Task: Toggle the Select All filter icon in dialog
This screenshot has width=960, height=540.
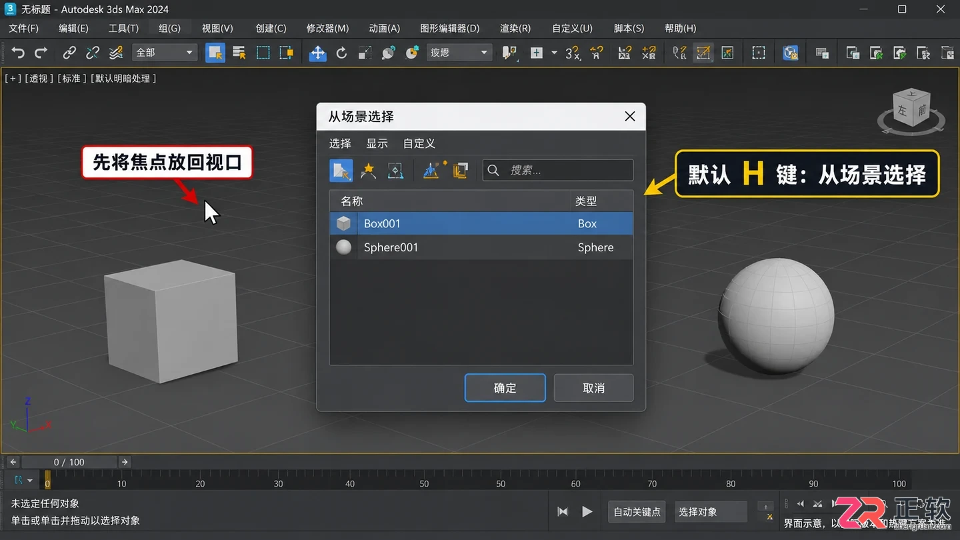Action: tap(341, 171)
